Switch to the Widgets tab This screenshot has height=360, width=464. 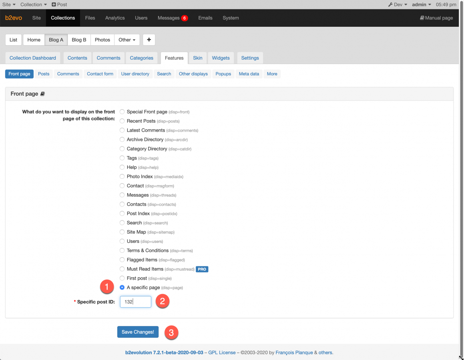click(221, 58)
